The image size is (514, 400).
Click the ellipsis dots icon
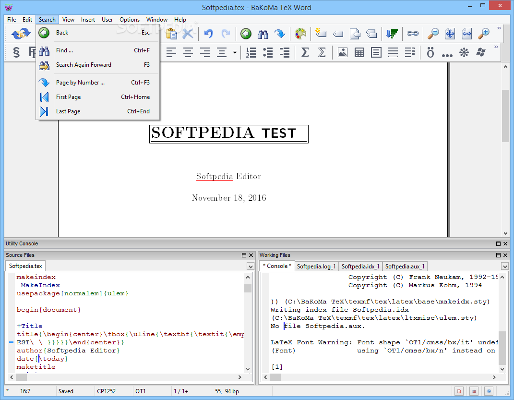point(447,55)
